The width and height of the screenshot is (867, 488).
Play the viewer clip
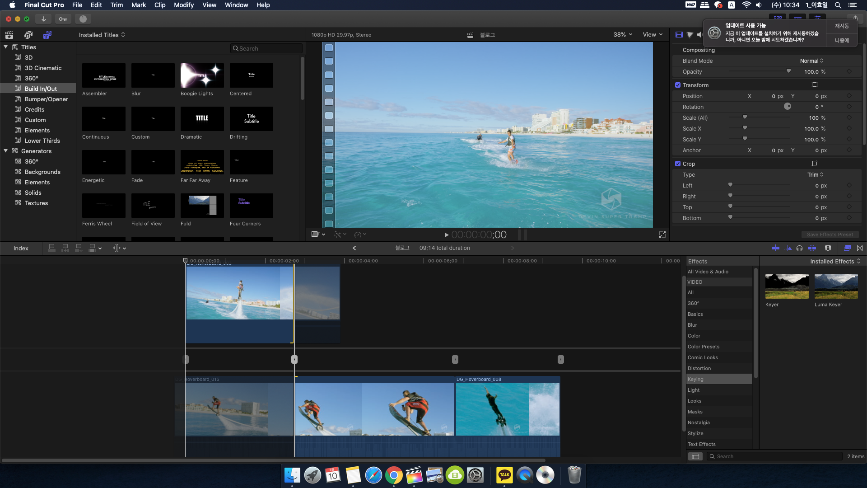[446, 235]
